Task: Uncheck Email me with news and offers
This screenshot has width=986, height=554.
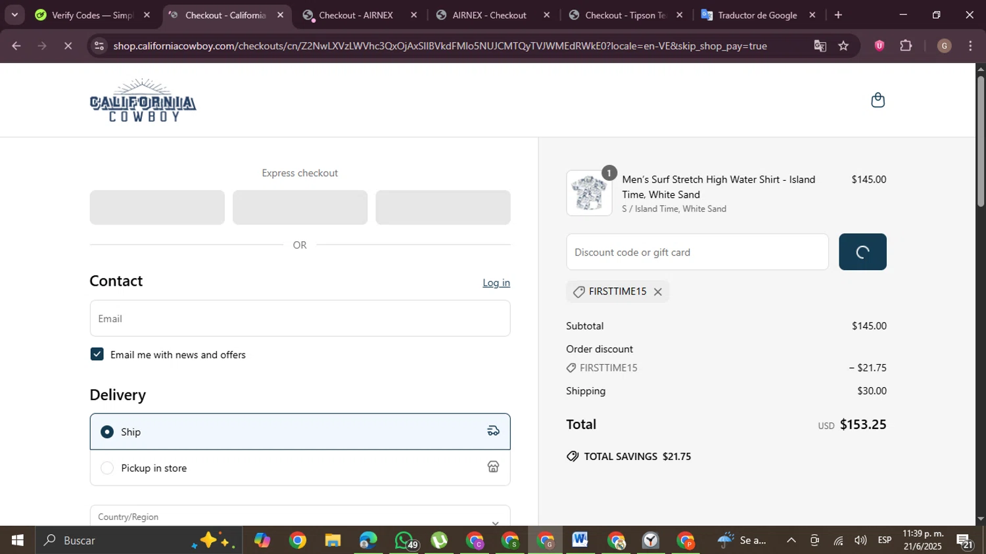Action: click(97, 354)
